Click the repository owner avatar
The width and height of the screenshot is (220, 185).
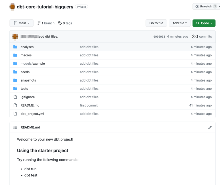pos(12,7)
